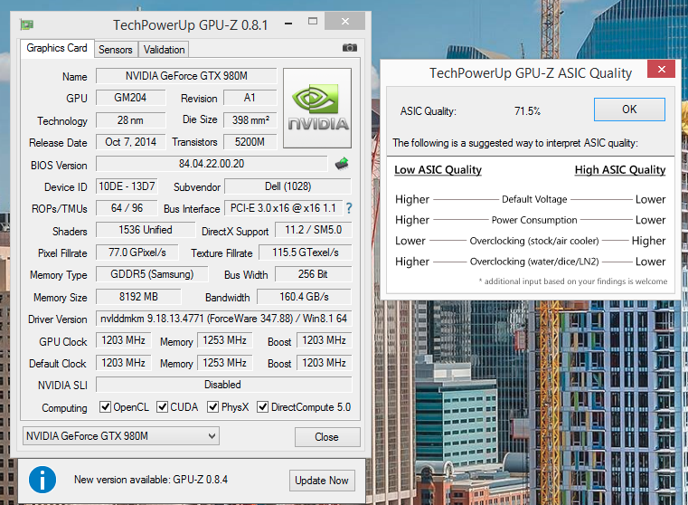Screen dimensions: 688x505
Task: Click the BIOS Version field 84.04.22.00.20
Action: (212, 164)
